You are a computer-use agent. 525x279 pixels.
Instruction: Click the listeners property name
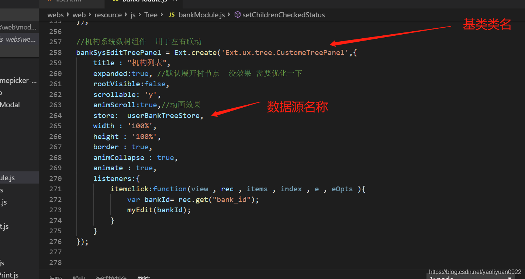point(112,178)
